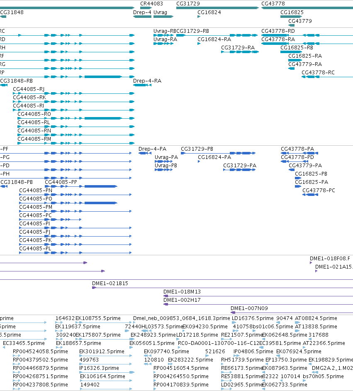This screenshot has height=391, width=353.
Task: Select transcript CG31729-RB label
Action: point(192,31)
